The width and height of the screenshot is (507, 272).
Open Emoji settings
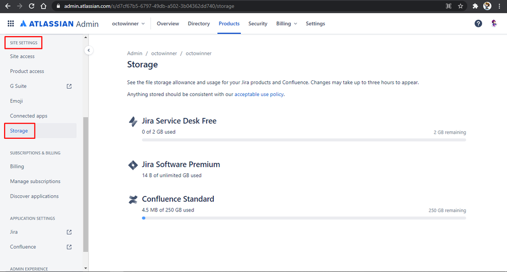[x=16, y=101]
